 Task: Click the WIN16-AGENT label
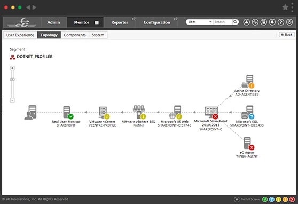(247, 156)
